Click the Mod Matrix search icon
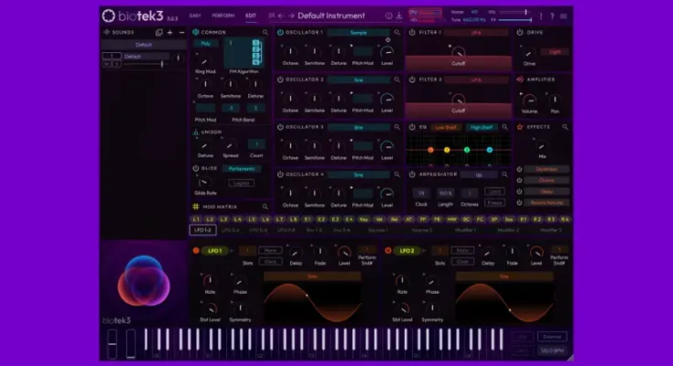 pos(266,207)
